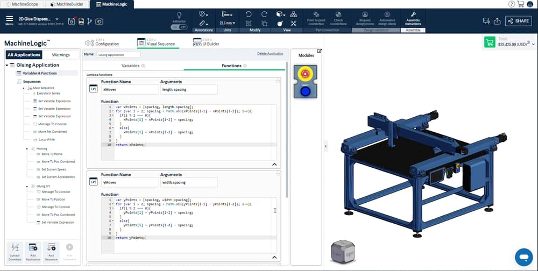Click Automated design check icon
Image resolution: width=538 pixels, height=271 pixels.
point(387,15)
